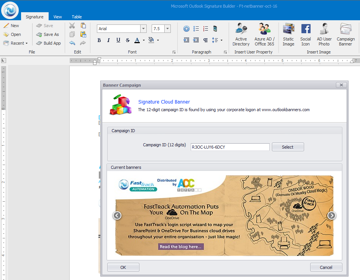This screenshot has height=280, width=360.
Task: Open the application menu orb
Action: tap(10, 10)
